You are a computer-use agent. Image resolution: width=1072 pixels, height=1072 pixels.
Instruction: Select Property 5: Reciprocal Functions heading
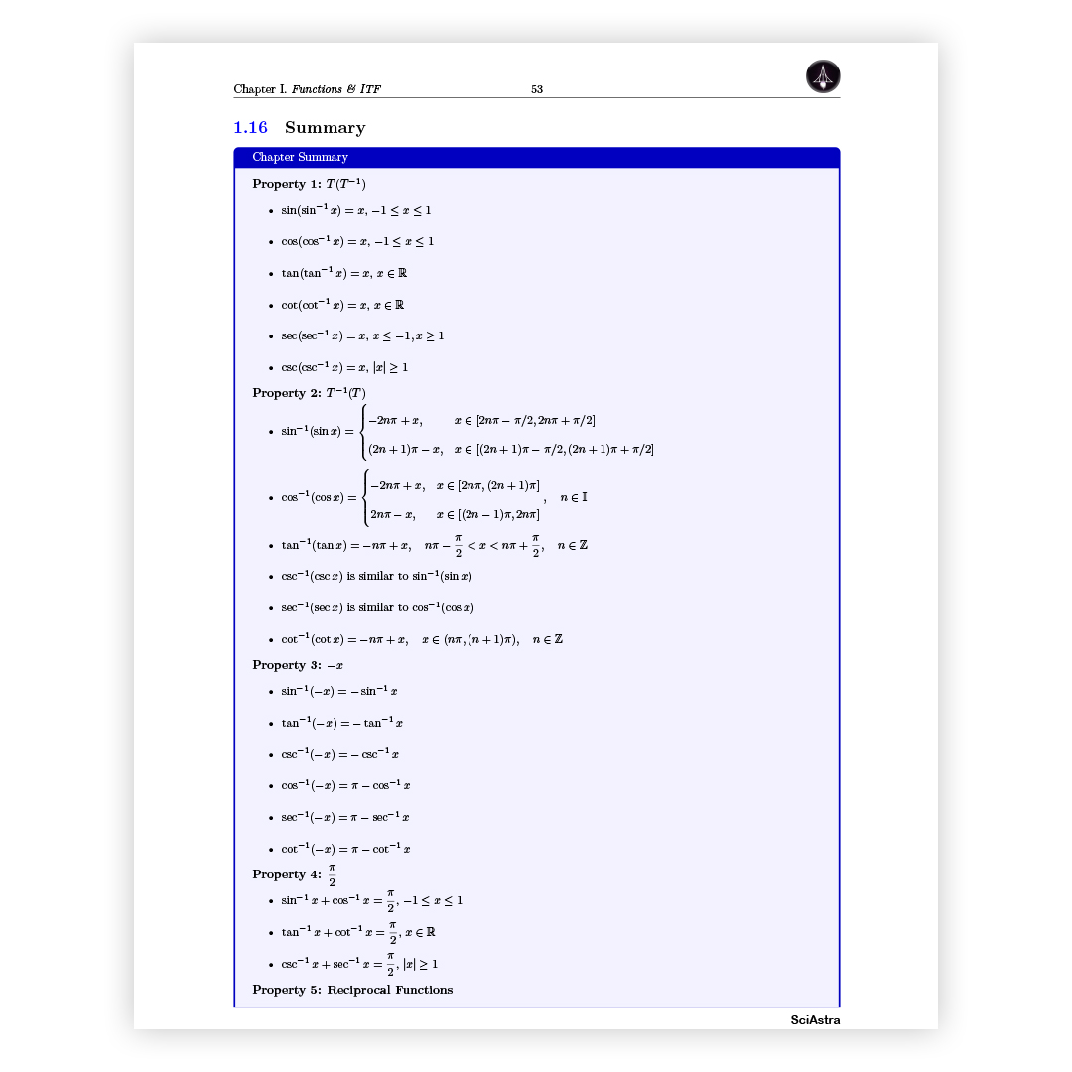pos(352,990)
